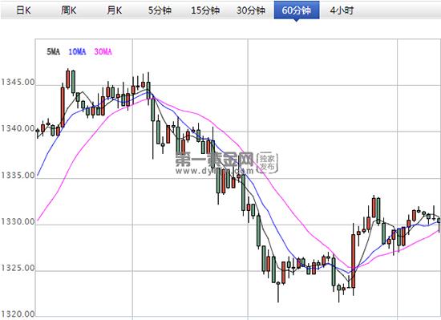Click the www.dyhjw.com watermark URL
This screenshot has width=441, height=320.
215,171
